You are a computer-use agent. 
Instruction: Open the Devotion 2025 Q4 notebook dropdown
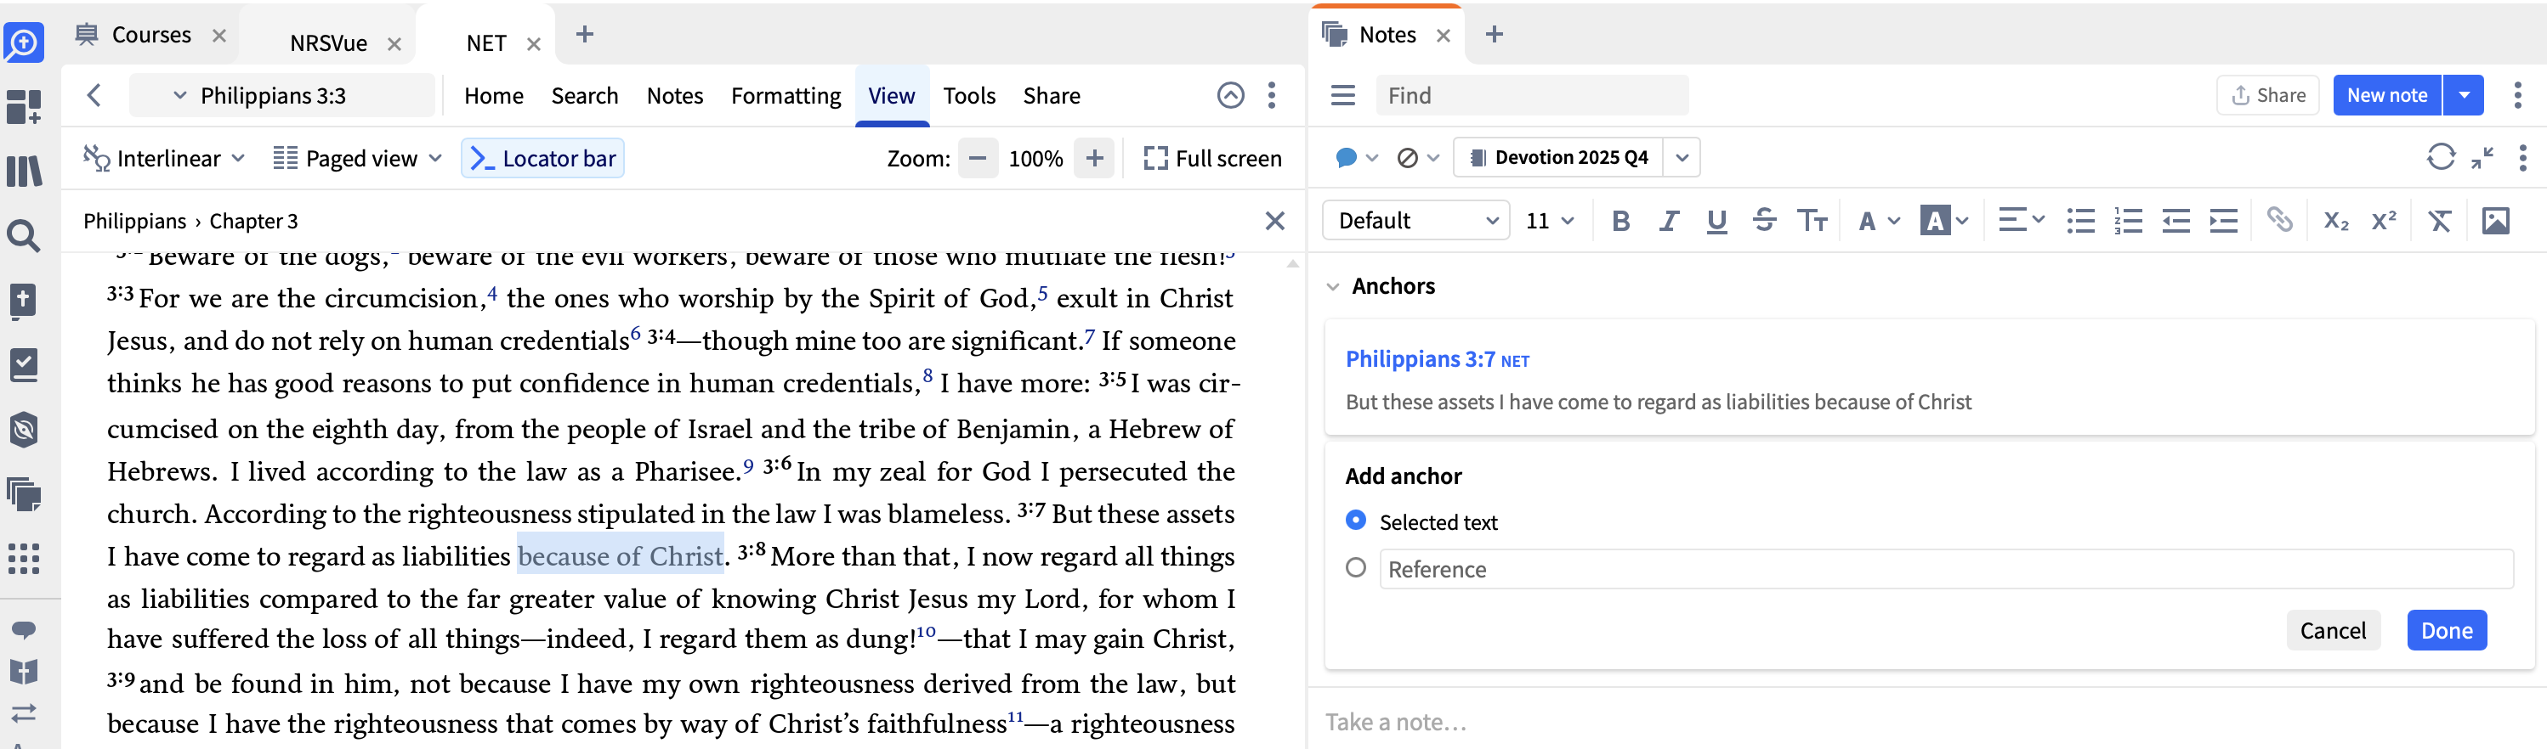[x=1681, y=157]
